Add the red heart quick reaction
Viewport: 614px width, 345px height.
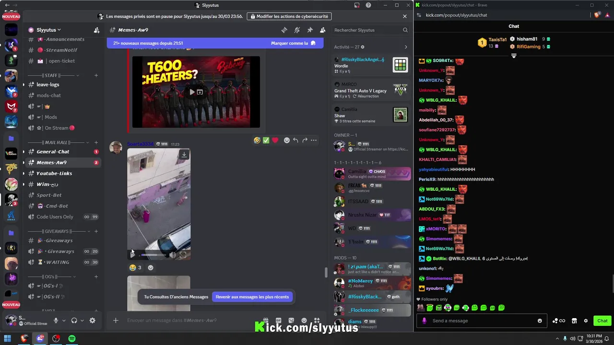tap(275, 140)
